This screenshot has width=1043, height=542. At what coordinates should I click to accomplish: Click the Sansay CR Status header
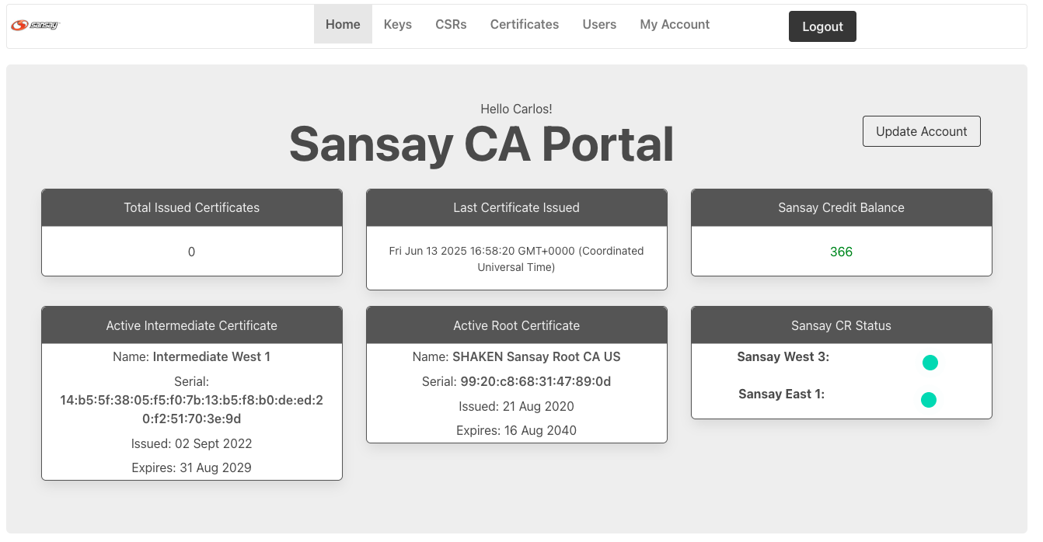click(x=842, y=325)
